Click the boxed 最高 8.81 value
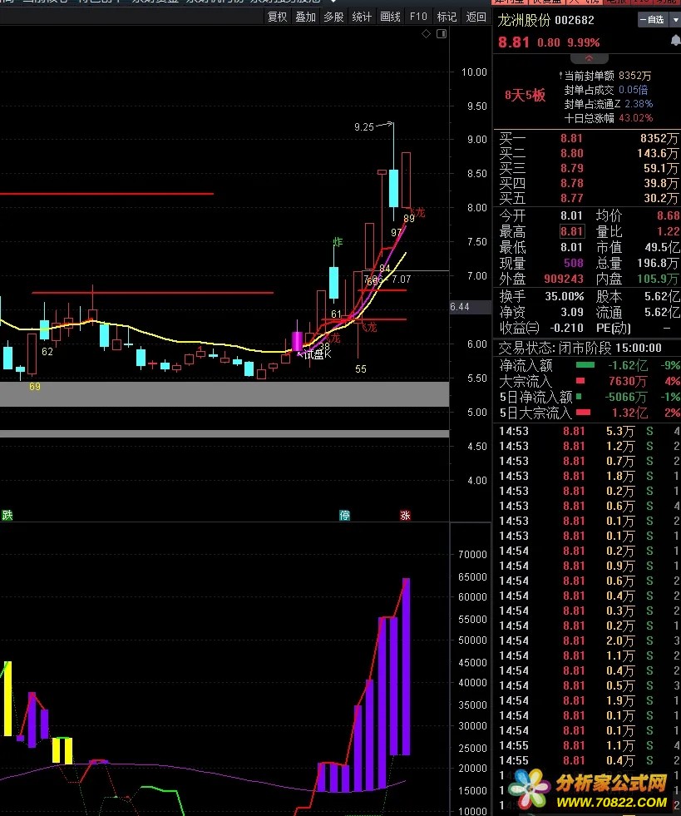The width and height of the screenshot is (681, 816). tap(572, 231)
